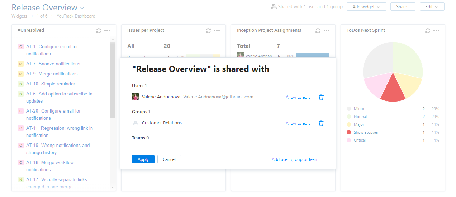
Task: Apply the sharing settings
Action: coord(143,159)
